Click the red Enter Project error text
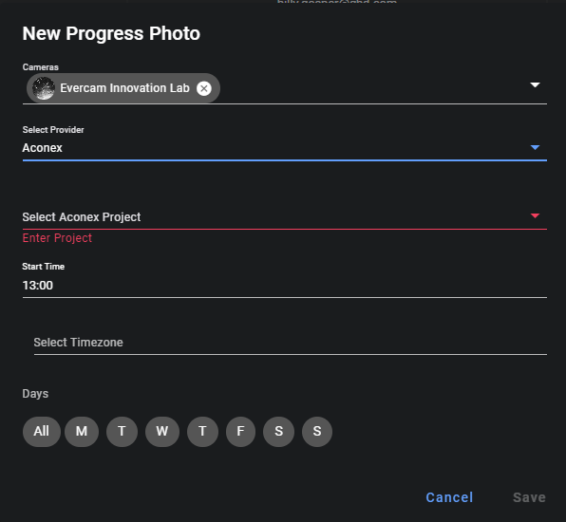 coord(57,238)
